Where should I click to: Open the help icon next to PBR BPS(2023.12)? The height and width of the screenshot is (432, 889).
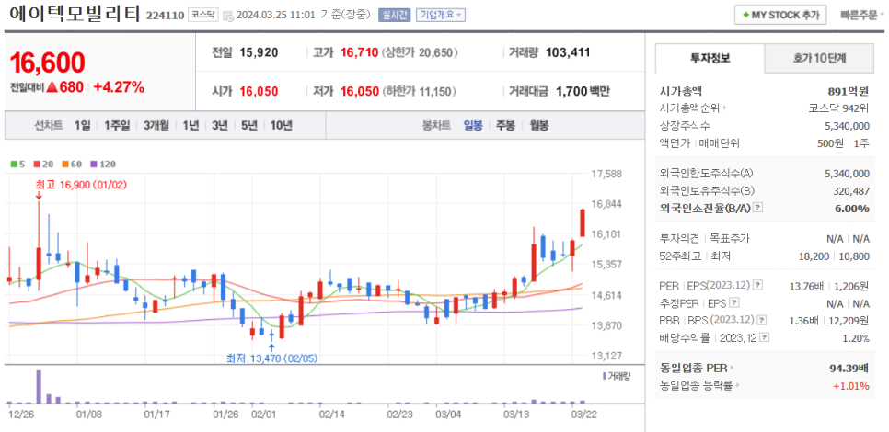click(x=761, y=320)
